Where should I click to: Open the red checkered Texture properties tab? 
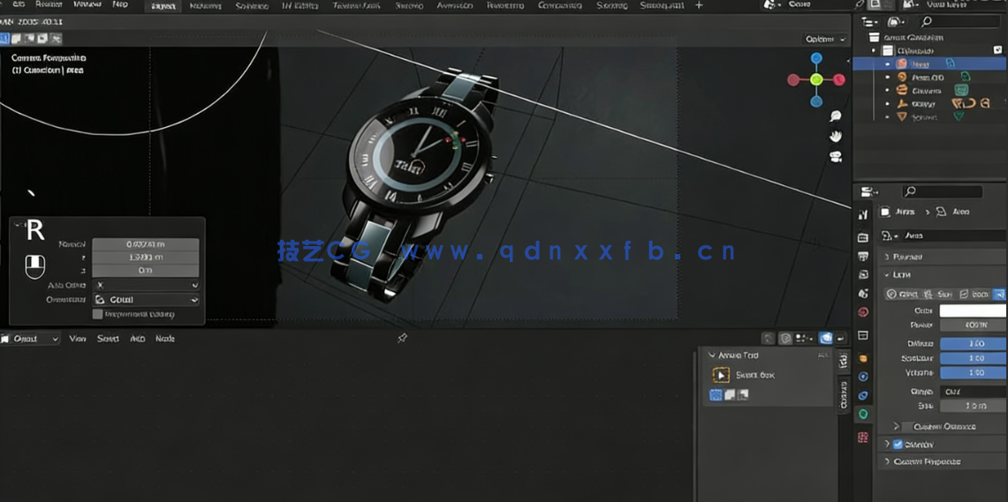click(863, 437)
